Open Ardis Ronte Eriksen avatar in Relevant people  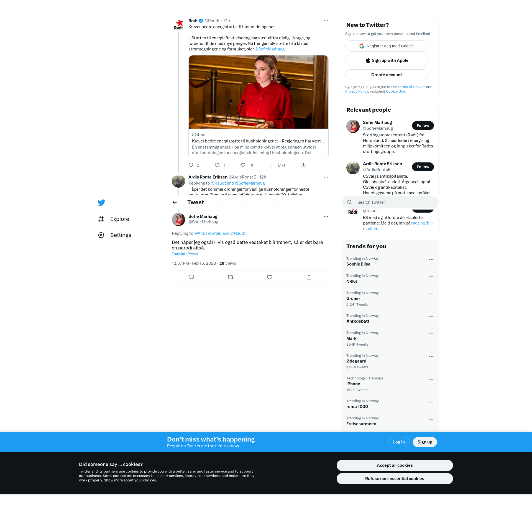[x=353, y=168]
